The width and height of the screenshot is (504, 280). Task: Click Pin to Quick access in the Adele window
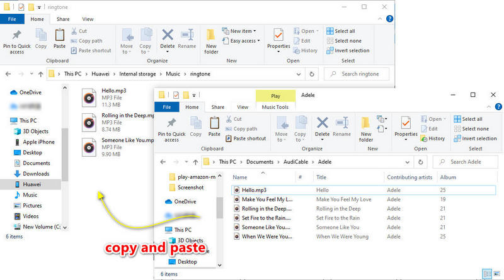pyautogui.click(x=171, y=130)
